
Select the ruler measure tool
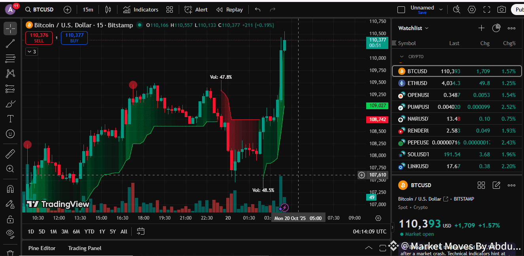10,154
